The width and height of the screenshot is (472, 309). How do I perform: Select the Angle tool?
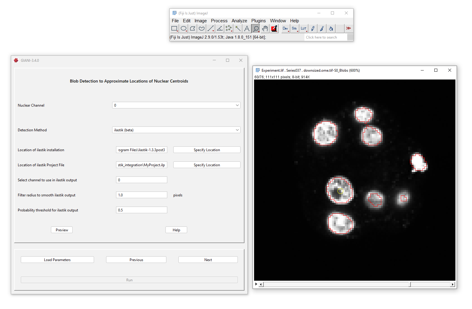pos(220,29)
